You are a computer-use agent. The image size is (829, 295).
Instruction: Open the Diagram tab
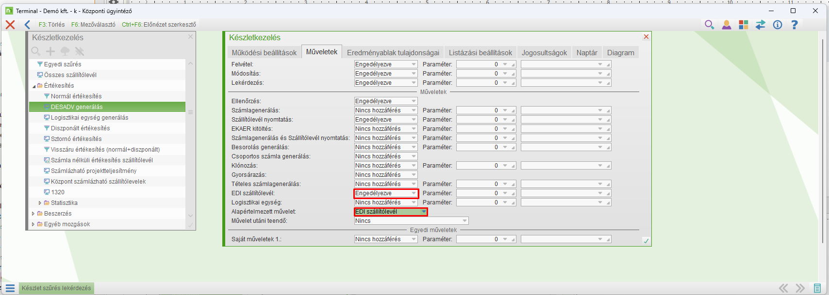(x=621, y=53)
